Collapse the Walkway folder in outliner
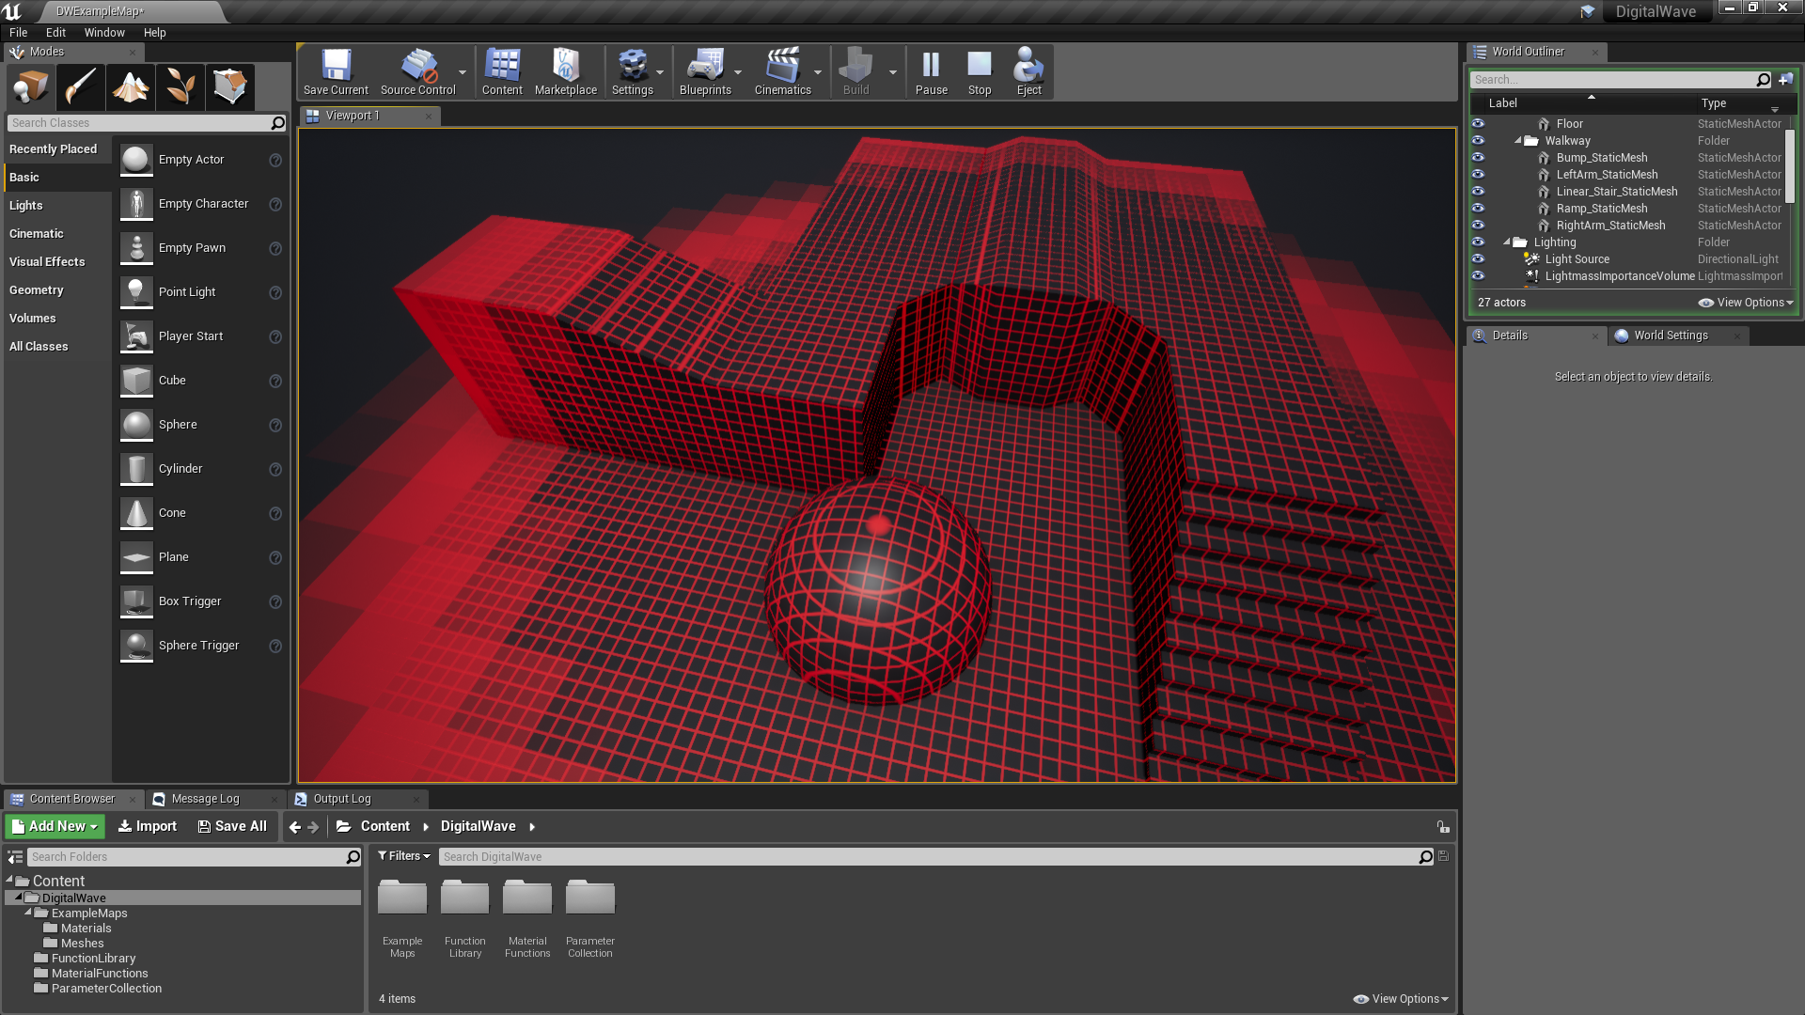 1517,141
